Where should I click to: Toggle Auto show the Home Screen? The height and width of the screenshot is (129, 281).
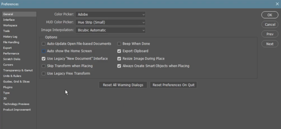point(44,51)
